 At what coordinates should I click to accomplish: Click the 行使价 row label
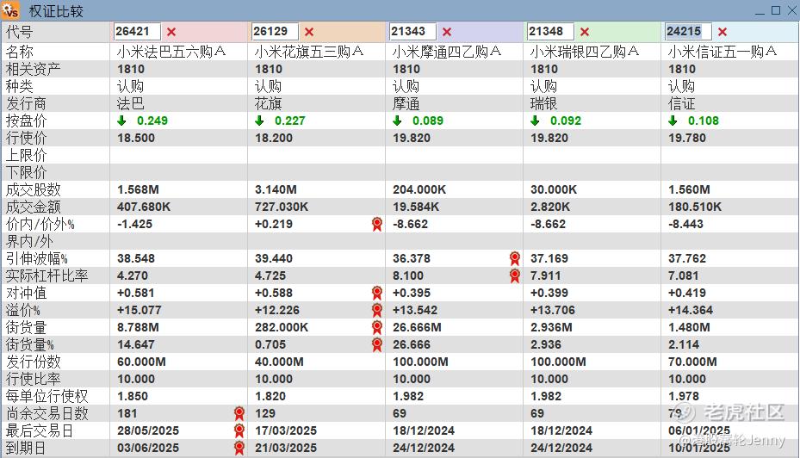[x=26, y=138]
